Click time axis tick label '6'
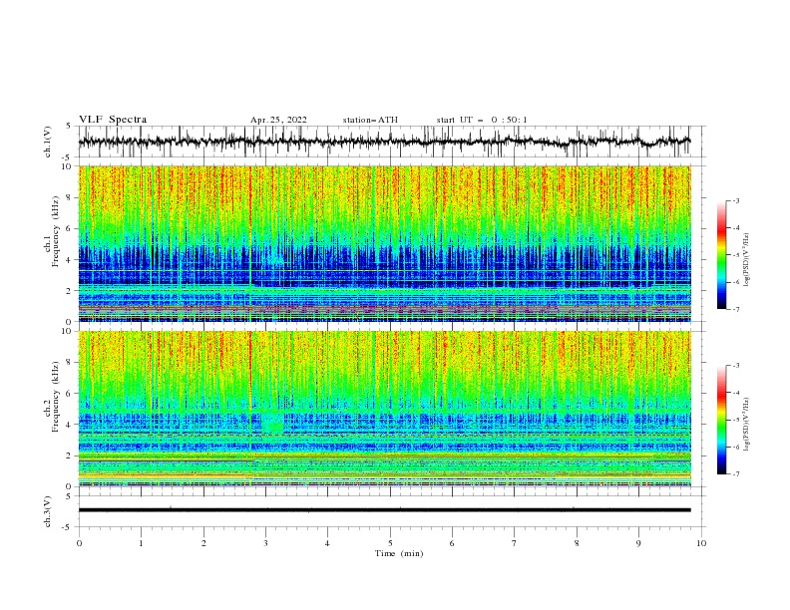 [452, 543]
